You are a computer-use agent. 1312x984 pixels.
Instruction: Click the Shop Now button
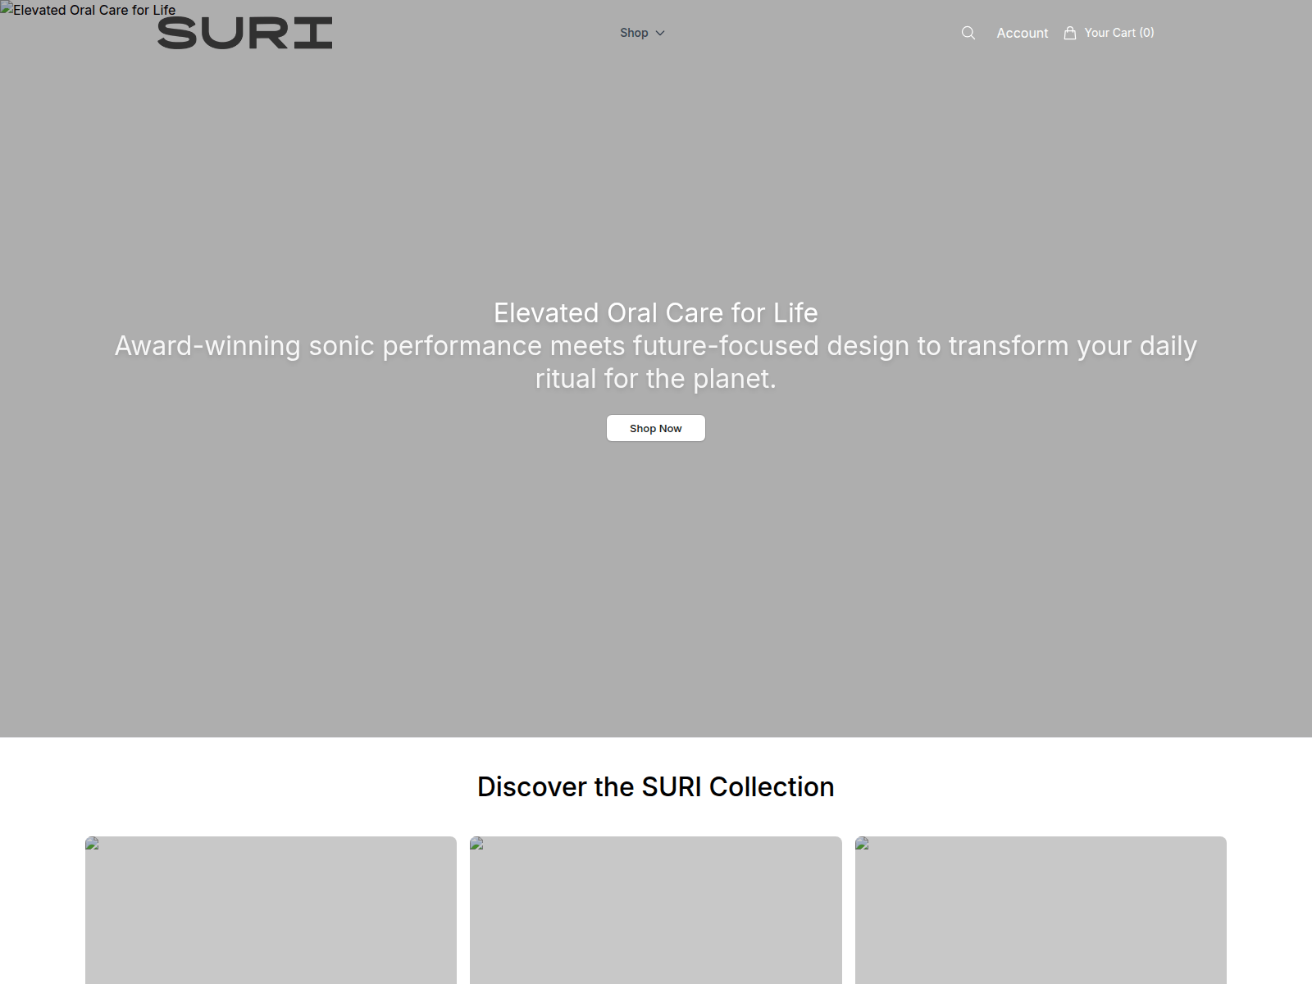click(656, 428)
